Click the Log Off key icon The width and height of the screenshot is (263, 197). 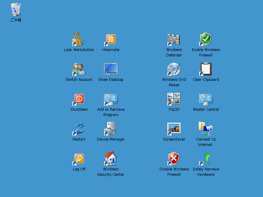click(78, 159)
